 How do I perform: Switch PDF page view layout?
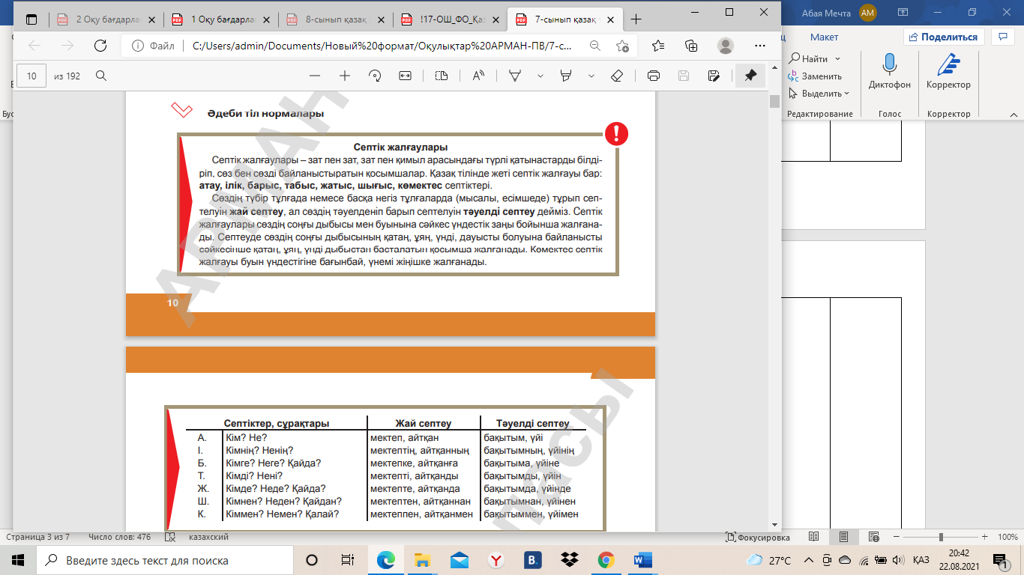(442, 76)
